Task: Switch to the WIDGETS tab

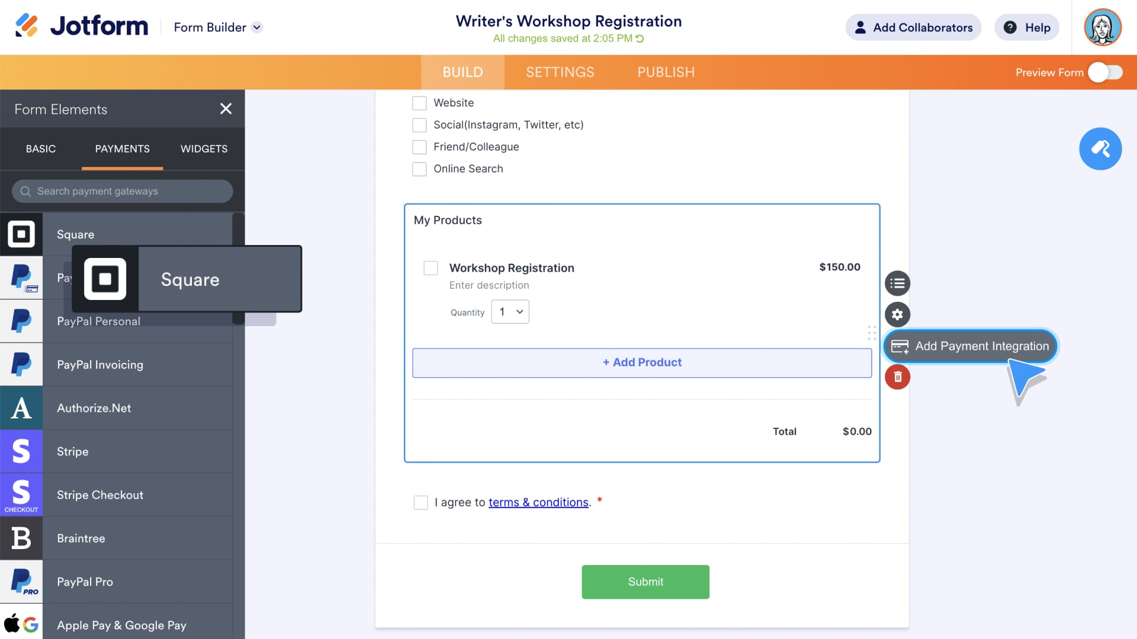Action: [x=204, y=149]
